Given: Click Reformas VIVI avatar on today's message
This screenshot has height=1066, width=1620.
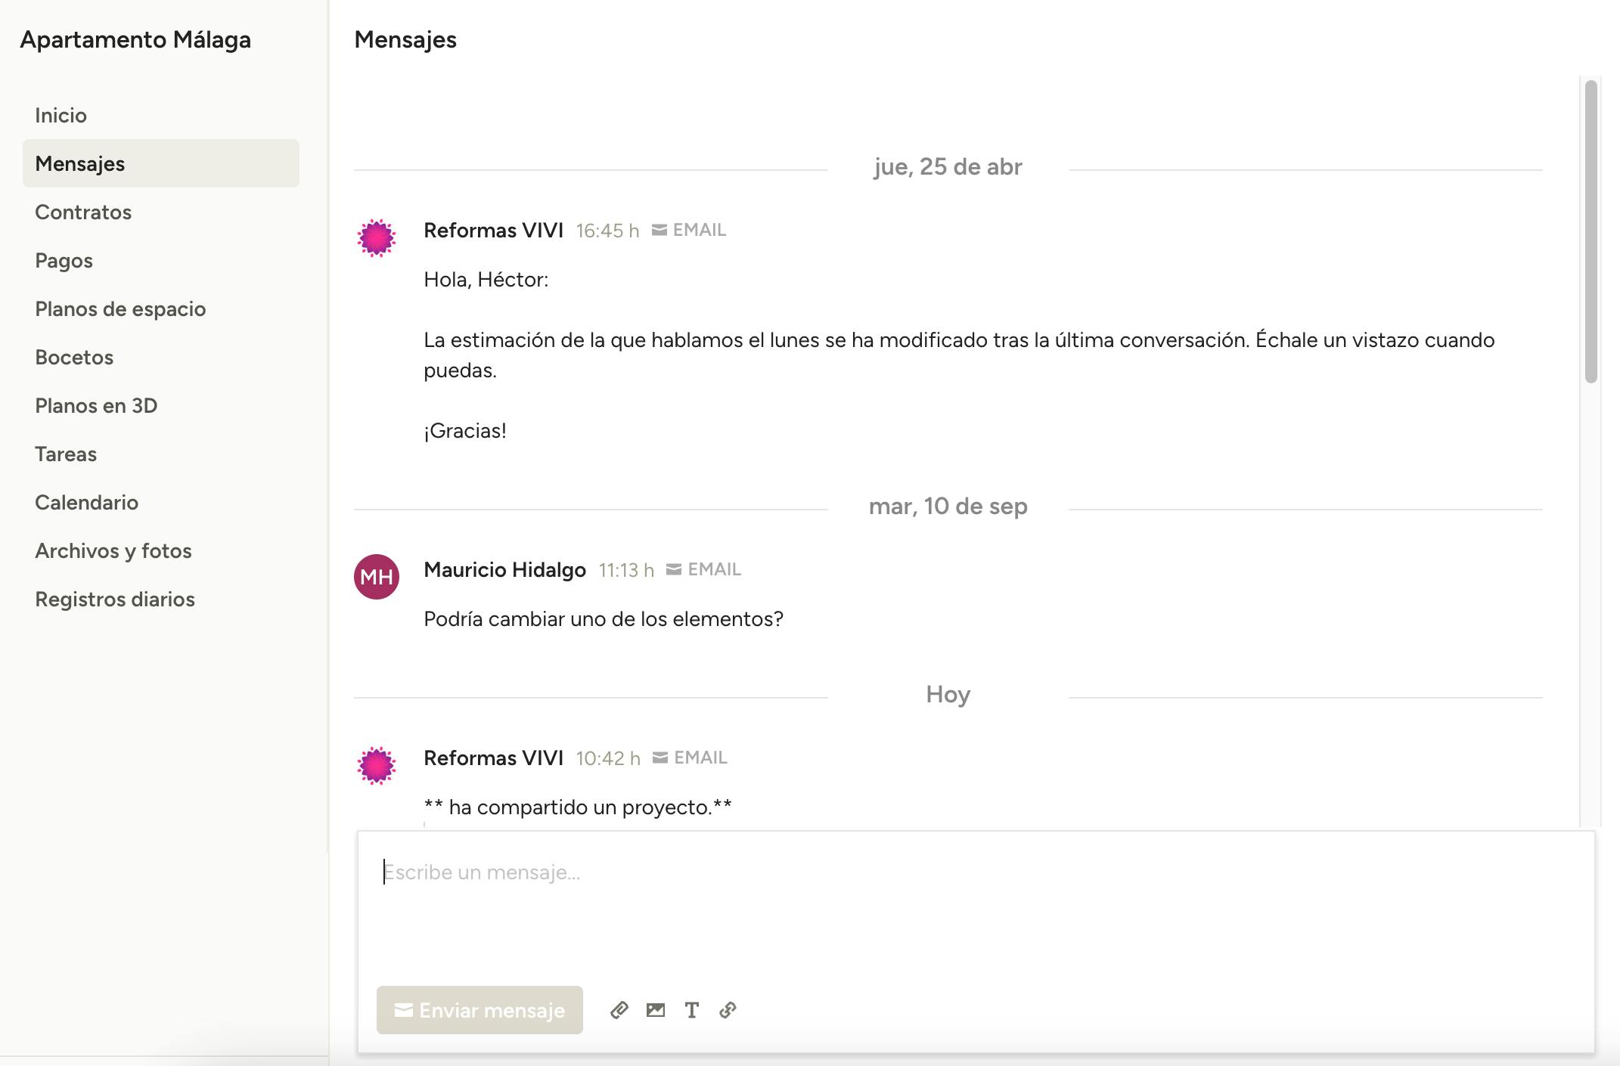Looking at the screenshot, I should click(x=377, y=766).
